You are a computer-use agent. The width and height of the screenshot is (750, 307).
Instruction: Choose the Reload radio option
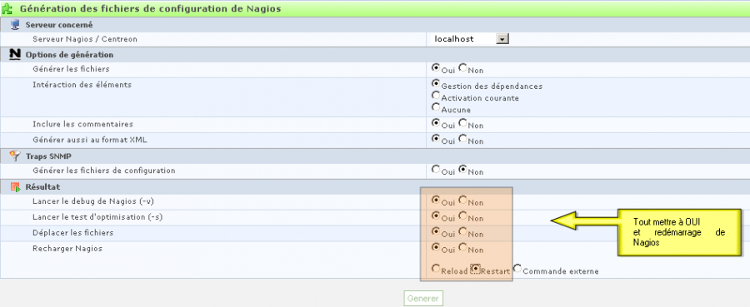click(435, 269)
